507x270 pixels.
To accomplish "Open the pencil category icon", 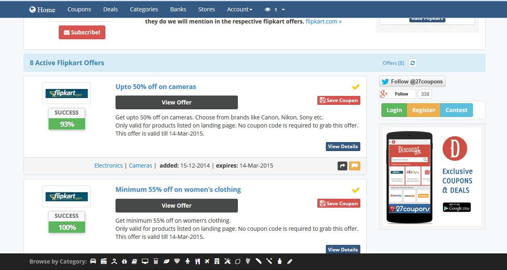I will tap(289, 261).
